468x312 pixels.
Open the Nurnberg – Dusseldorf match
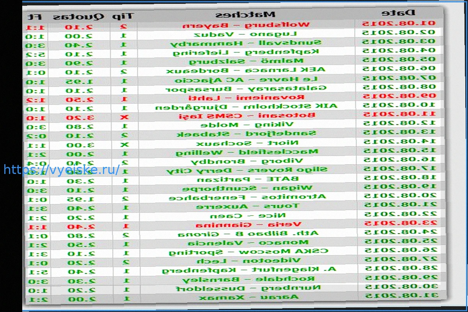coord(248,289)
